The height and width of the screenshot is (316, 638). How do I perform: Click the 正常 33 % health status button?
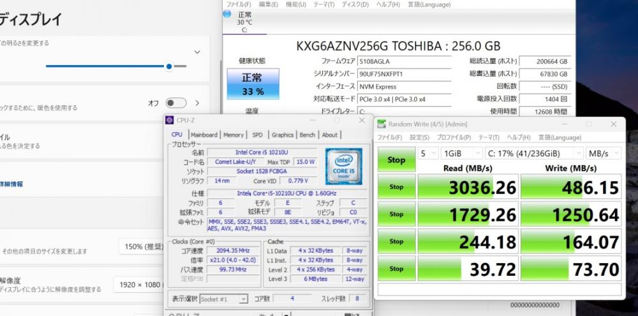tap(253, 84)
